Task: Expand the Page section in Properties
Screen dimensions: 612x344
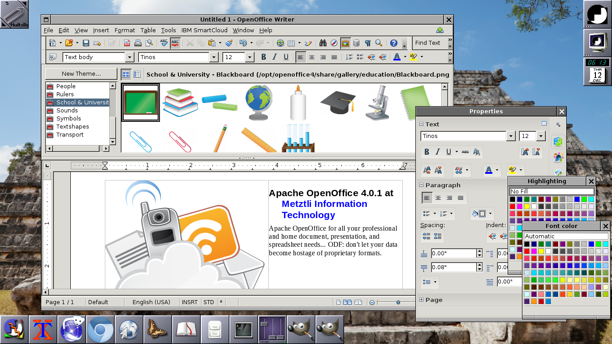Action: tap(421, 300)
